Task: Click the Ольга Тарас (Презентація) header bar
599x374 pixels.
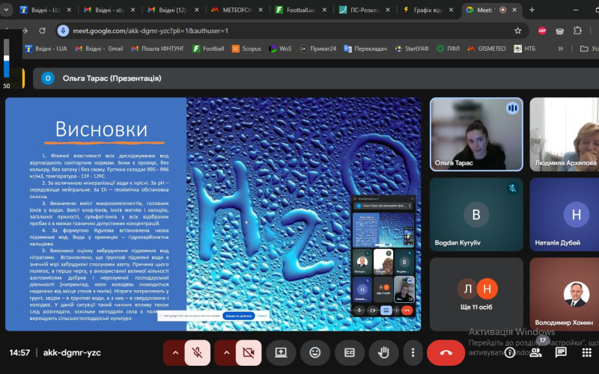Action: click(316, 79)
